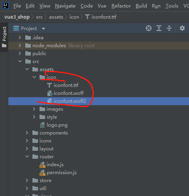
Task: Open the Project view dropdown arrow
Action: point(43,29)
